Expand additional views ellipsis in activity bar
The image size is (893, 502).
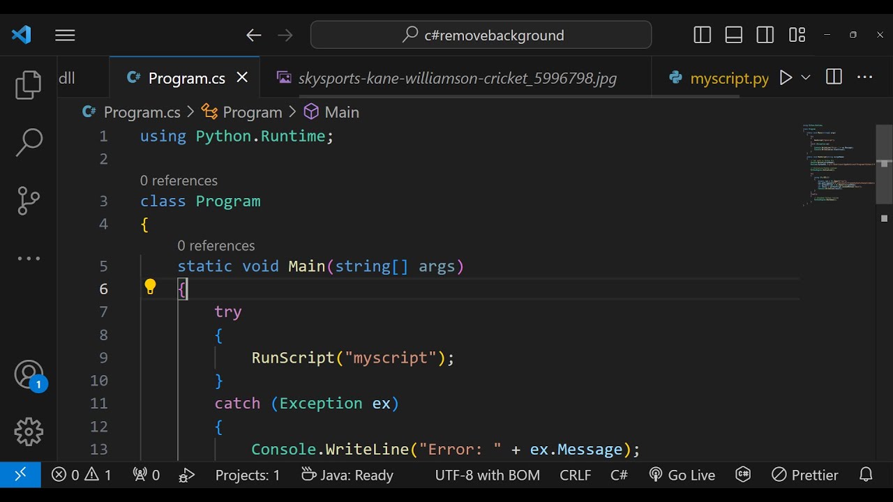(x=29, y=259)
